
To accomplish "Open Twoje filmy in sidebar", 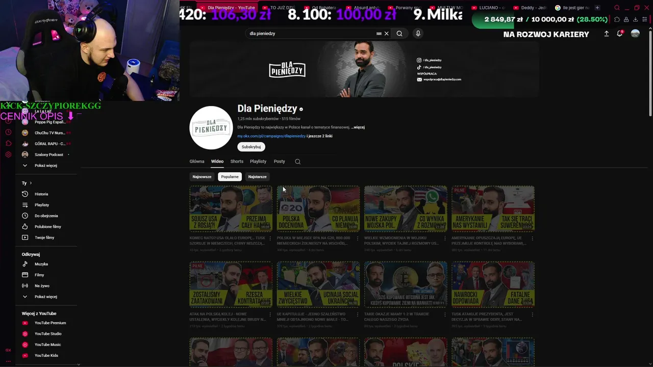I will (44, 238).
